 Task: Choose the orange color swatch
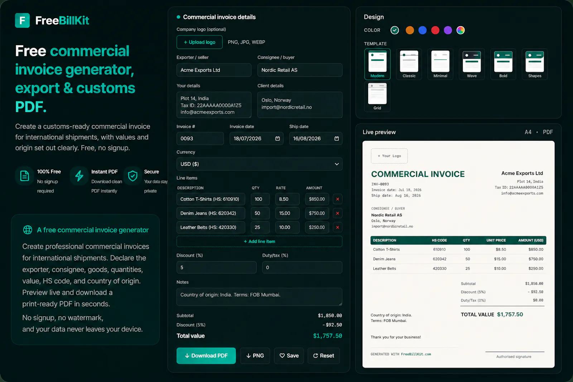tap(410, 30)
